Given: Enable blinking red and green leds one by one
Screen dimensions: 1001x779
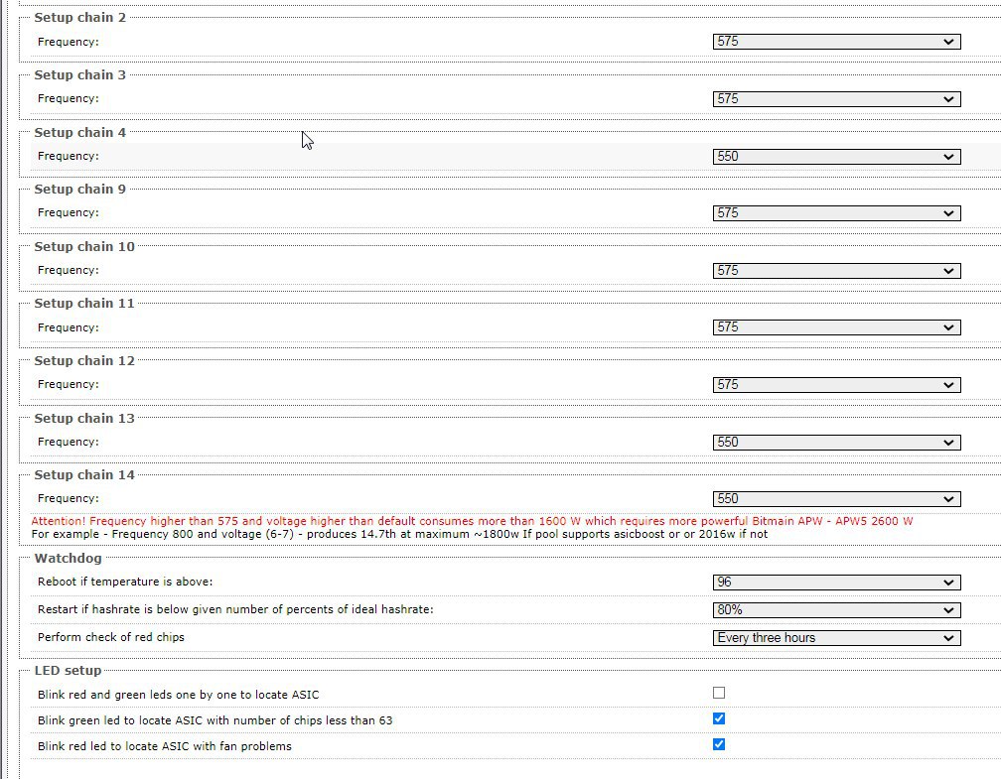Looking at the screenshot, I should [x=719, y=693].
